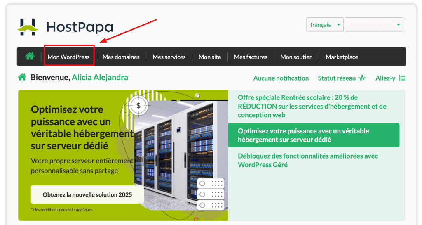Select Optimisez votre puissance highlighted promo

coord(314,135)
